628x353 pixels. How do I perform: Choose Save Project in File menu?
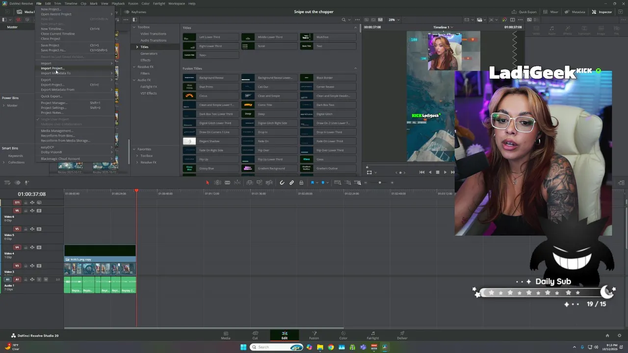tap(50, 45)
